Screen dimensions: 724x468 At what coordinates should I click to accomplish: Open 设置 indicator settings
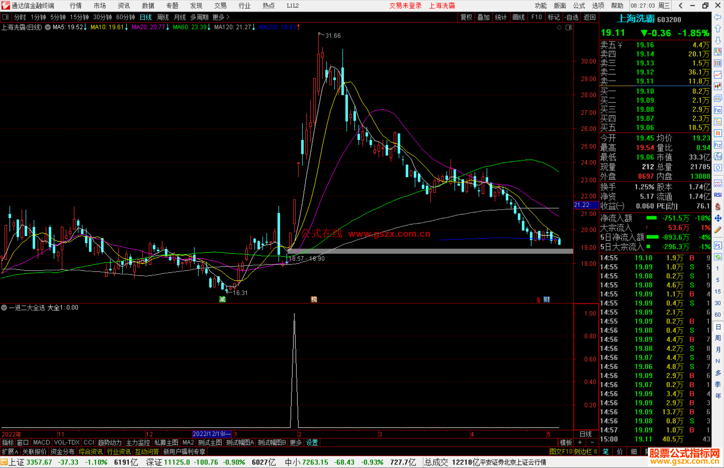tap(312, 443)
